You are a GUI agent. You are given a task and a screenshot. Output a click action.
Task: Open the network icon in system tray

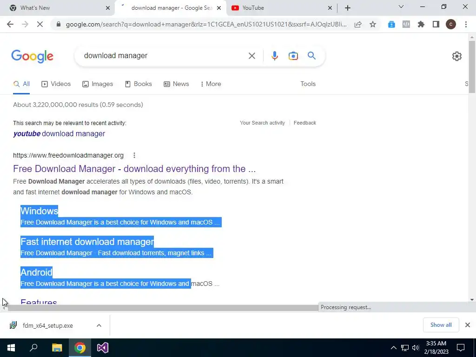coord(405,348)
